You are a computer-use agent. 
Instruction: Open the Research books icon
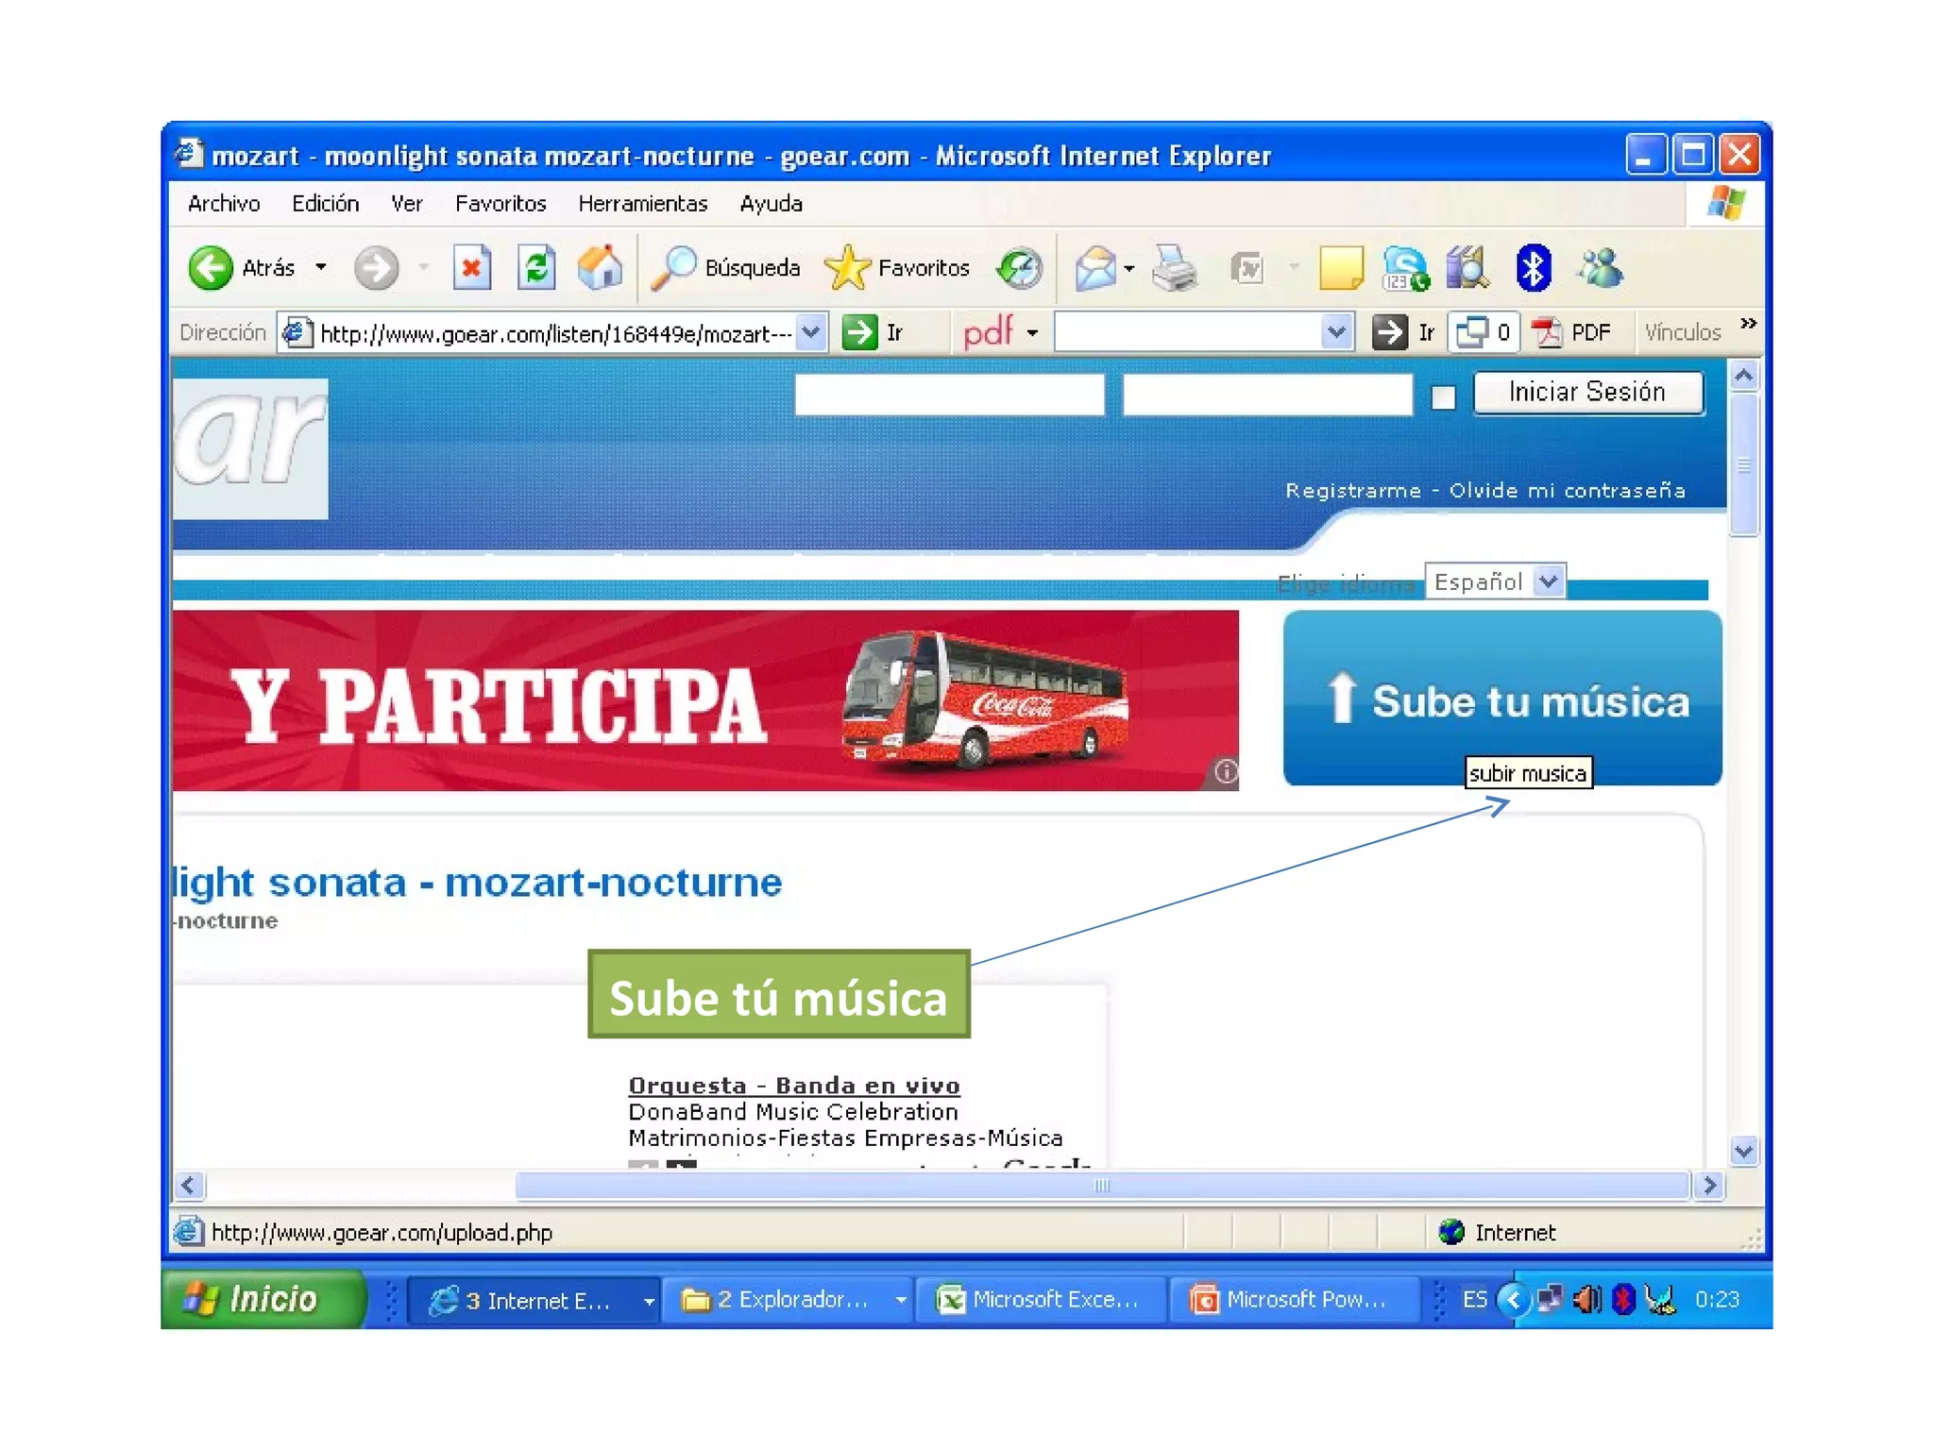pyautogui.click(x=1467, y=268)
